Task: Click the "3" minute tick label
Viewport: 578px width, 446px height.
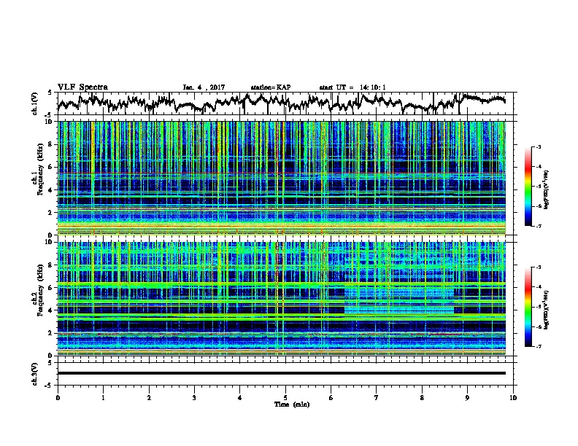Action: [x=194, y=398]
